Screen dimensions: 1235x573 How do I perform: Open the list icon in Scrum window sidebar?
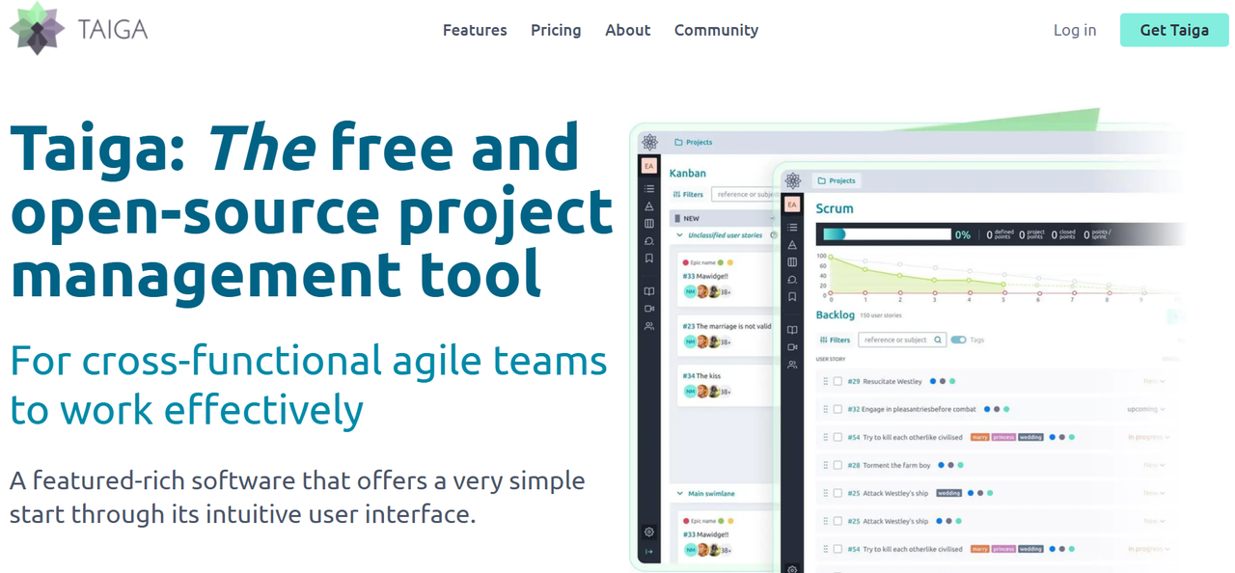click(792, 228)
